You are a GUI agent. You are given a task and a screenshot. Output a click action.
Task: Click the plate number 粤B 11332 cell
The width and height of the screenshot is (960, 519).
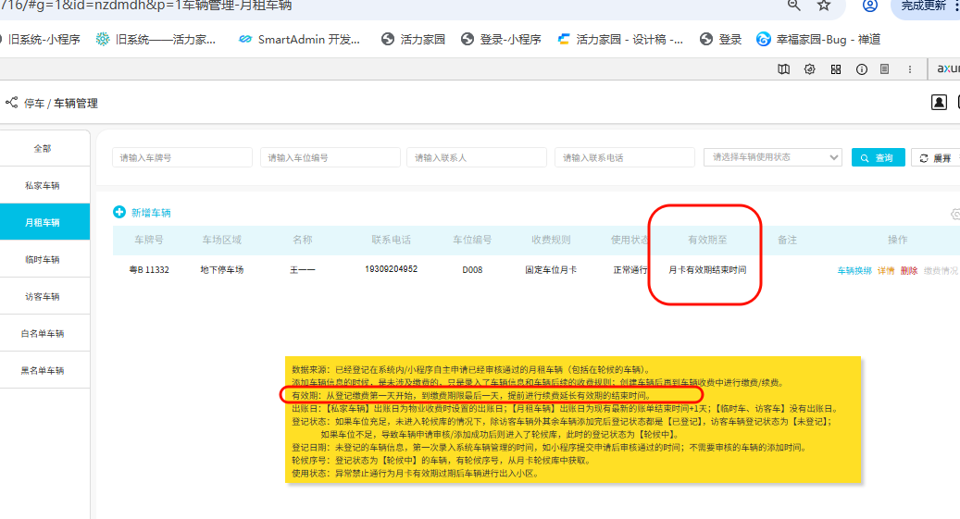[149, 269]
